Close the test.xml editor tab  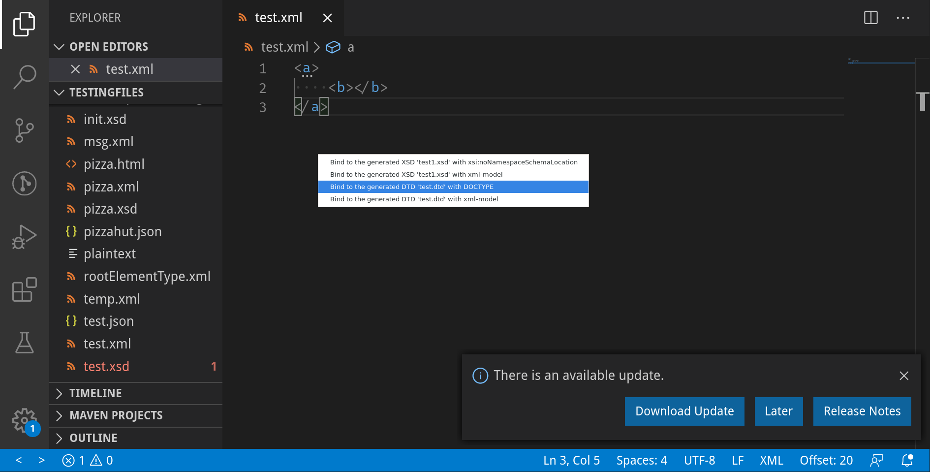pos(327,18)
